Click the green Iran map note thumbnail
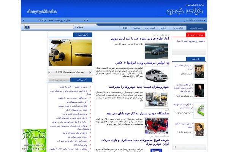 pyautogui.click(x=199, y=110)
